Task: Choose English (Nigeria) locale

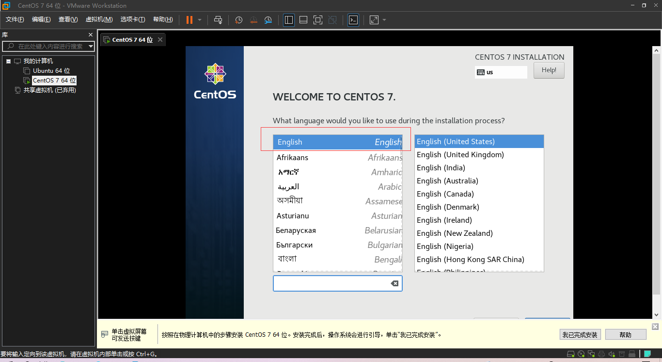Action: [479, 247]
